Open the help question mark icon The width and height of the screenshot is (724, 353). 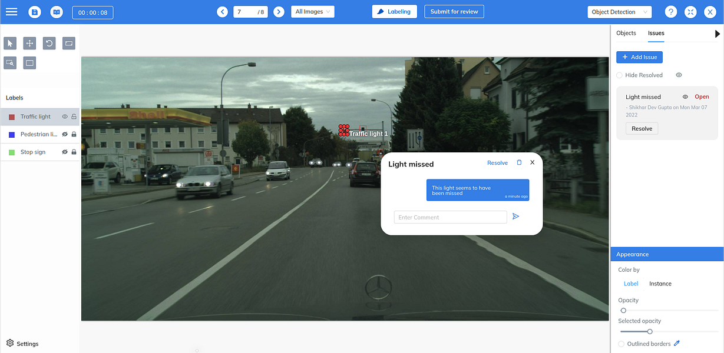(x=670, y=12)
